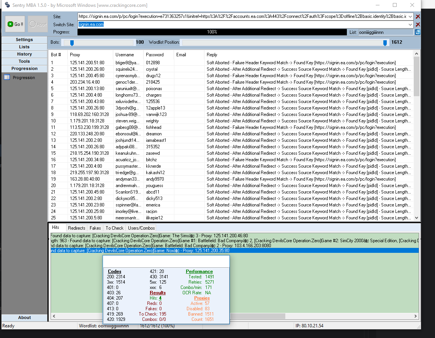Click the hits list scroll right arrow
Image resolution: width=435 pixels, height=338 pixels.
(x=415, y=316)
